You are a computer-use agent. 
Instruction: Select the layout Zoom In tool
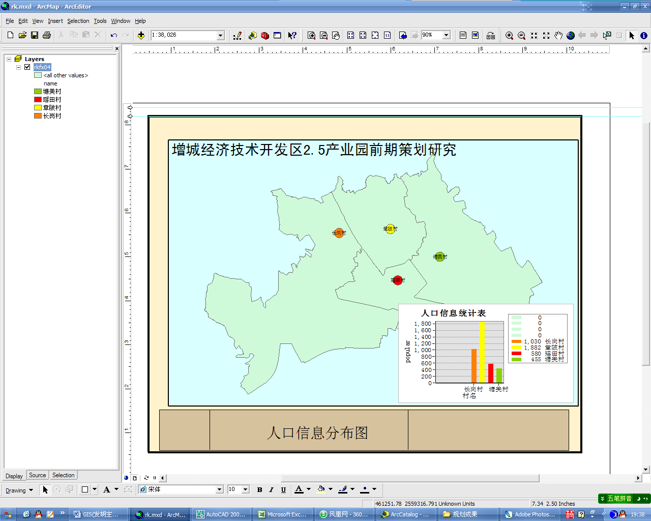point(311,35)
